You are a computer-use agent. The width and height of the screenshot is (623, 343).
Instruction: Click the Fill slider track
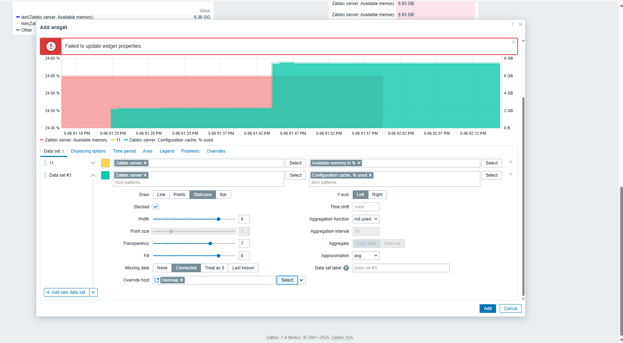(x=194, y=256)
